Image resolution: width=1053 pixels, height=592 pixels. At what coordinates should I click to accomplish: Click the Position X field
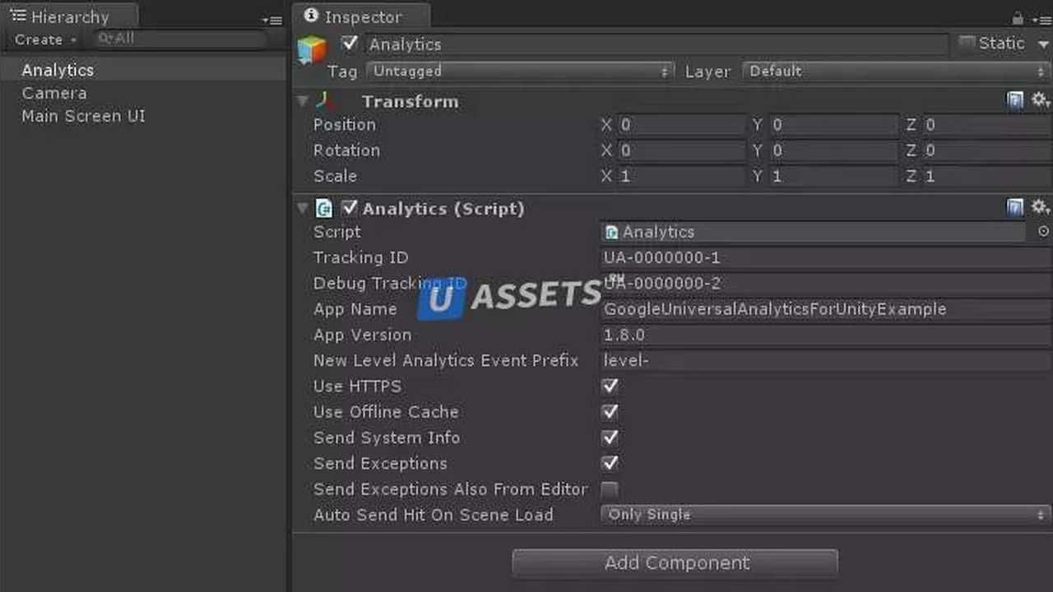coord(681,125)
